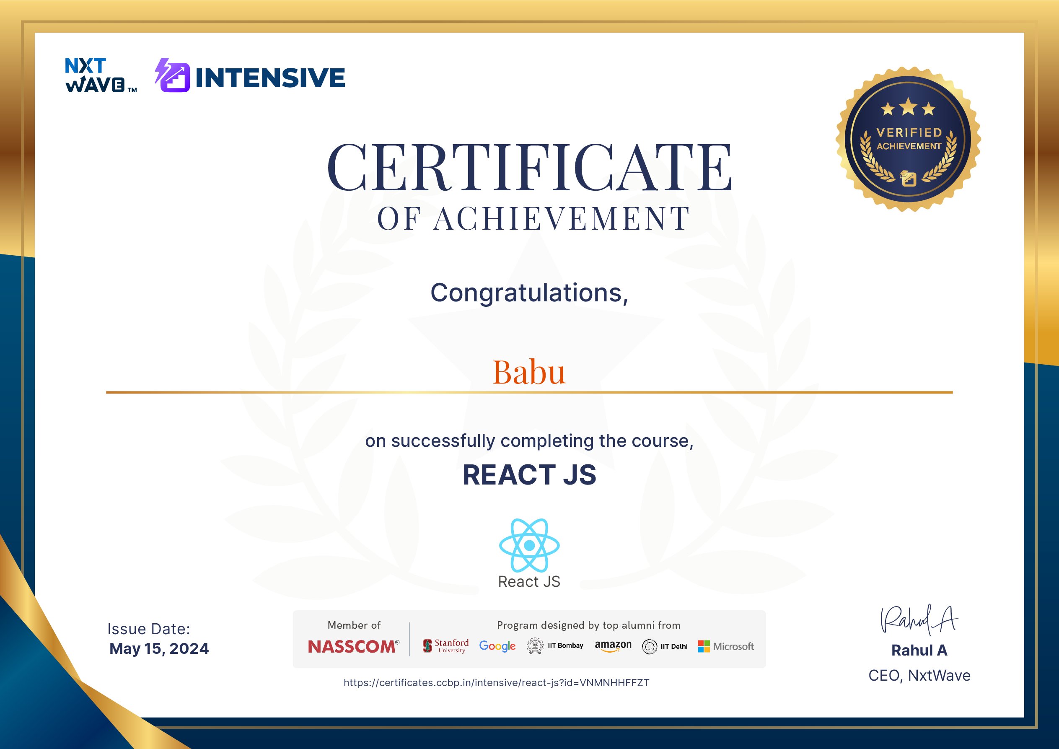Click the Issue Date label
Viewport: 1059px width, 749px height.
[148, 629]
